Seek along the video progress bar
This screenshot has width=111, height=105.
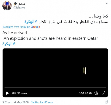click(55, 88)
